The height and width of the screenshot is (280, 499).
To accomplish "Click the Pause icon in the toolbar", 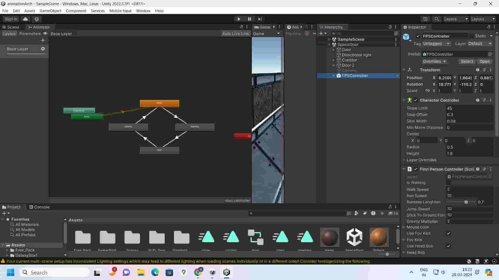I will pos(249,19).
